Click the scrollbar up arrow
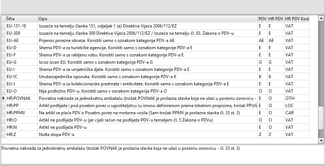325x166 pixels. (321, 18)
